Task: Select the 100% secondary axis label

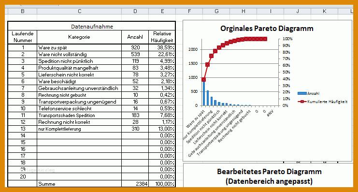Action: click(x=287, y=39)
